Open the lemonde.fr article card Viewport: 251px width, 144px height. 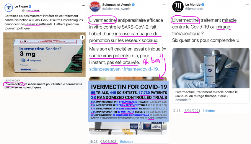(x=211, y=76)
